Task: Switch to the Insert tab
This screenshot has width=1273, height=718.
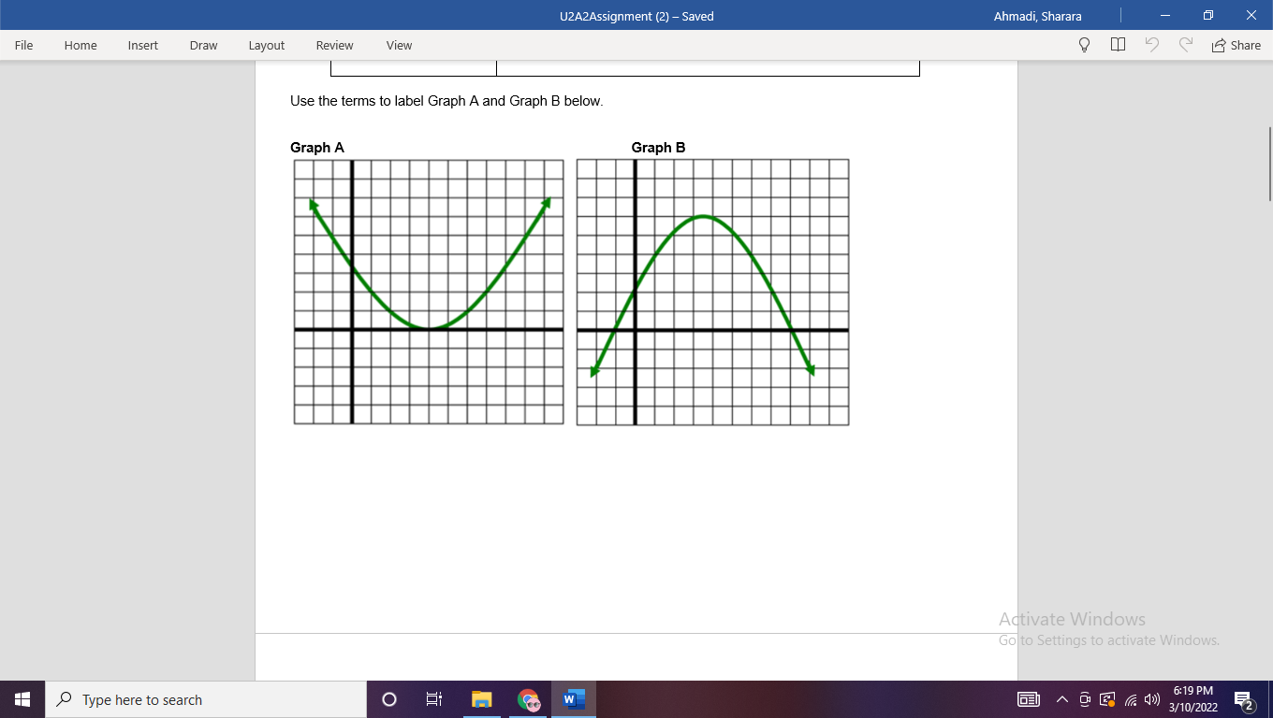Action: (x=143, y=45)
